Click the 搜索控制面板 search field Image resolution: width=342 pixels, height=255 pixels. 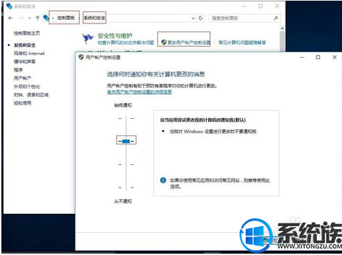242,18
